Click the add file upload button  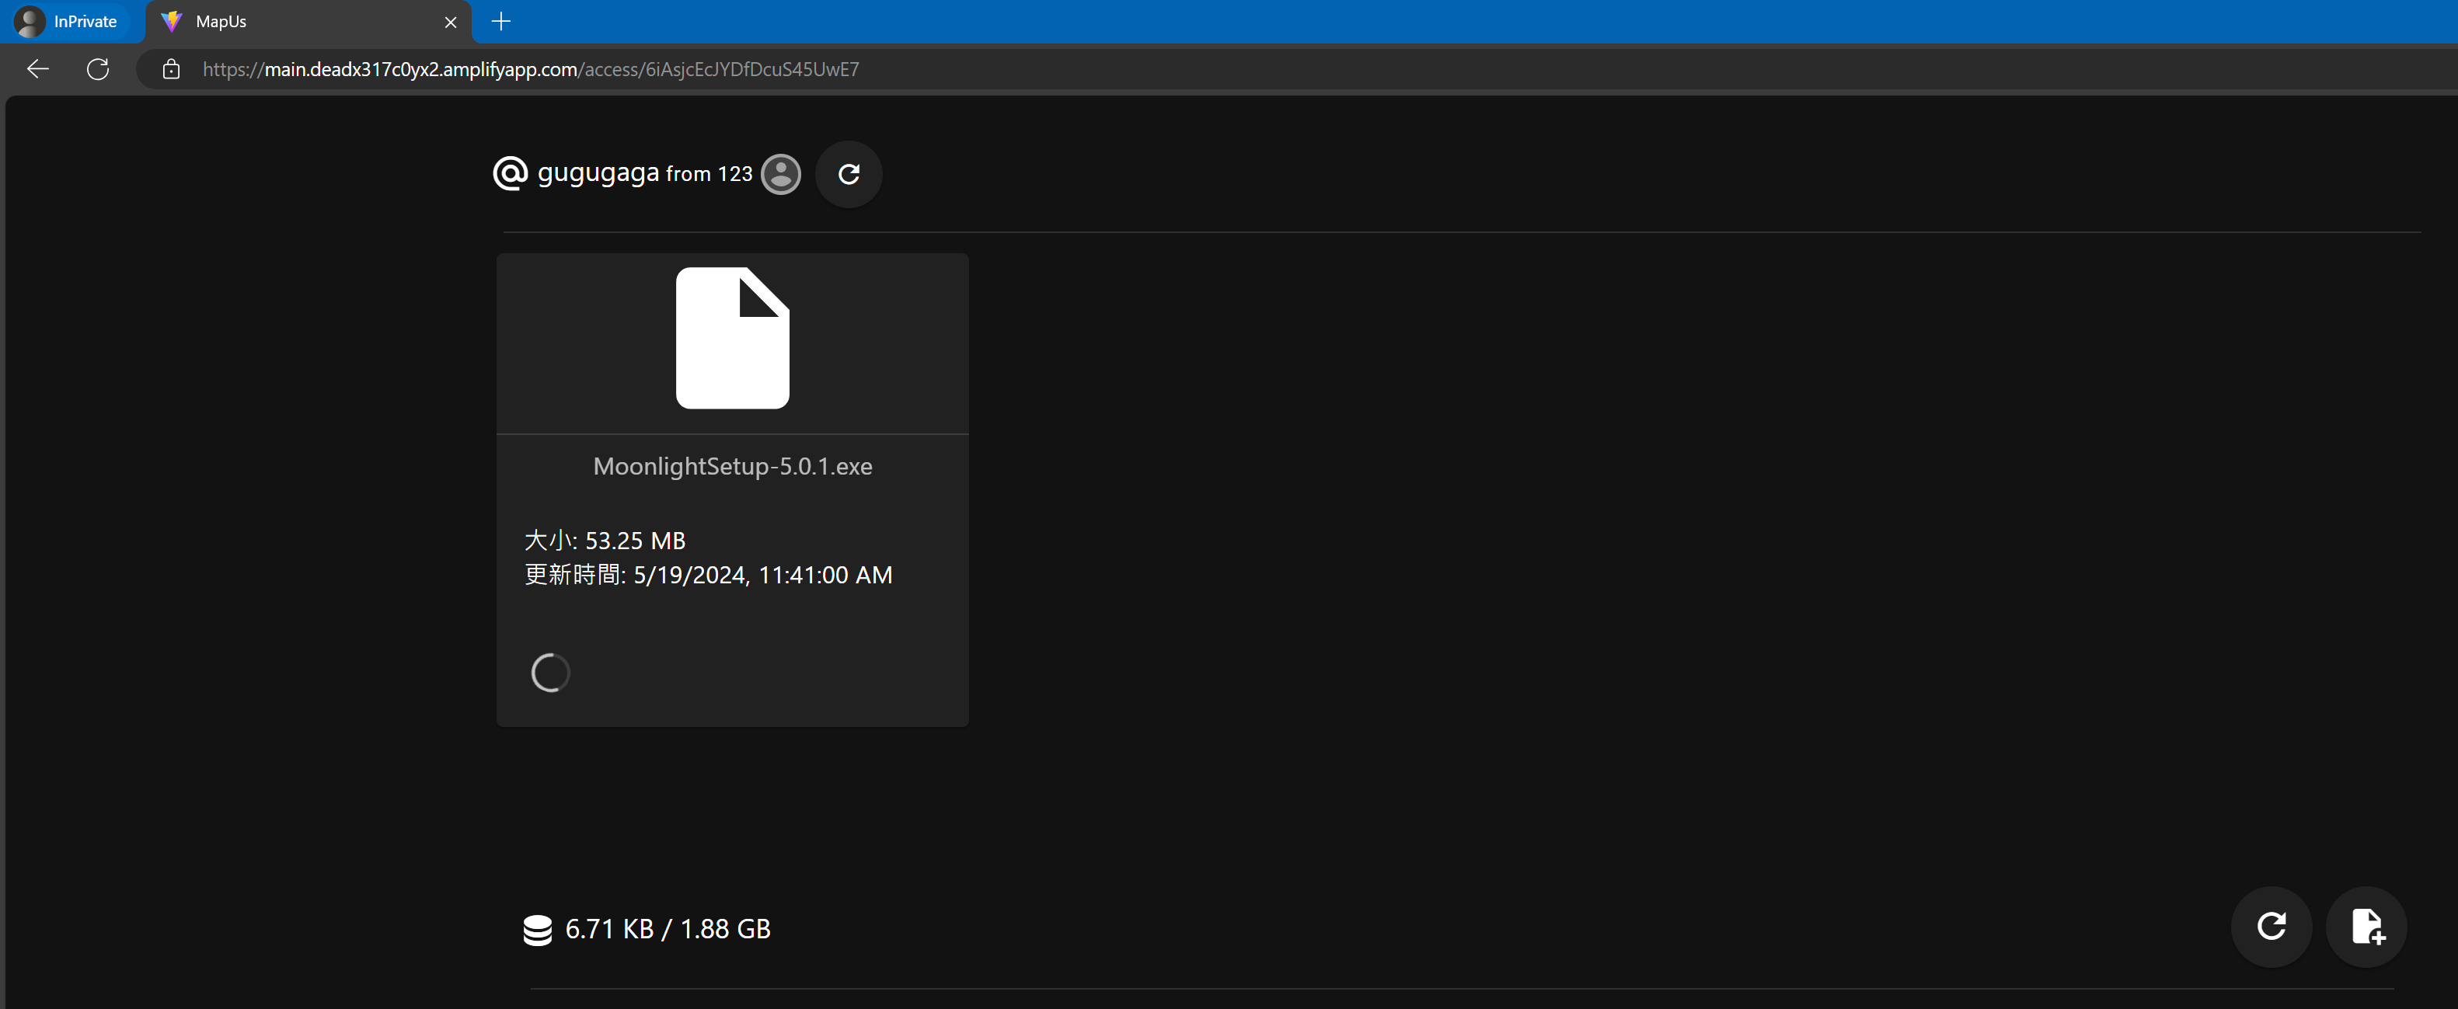coord(2366,926)
